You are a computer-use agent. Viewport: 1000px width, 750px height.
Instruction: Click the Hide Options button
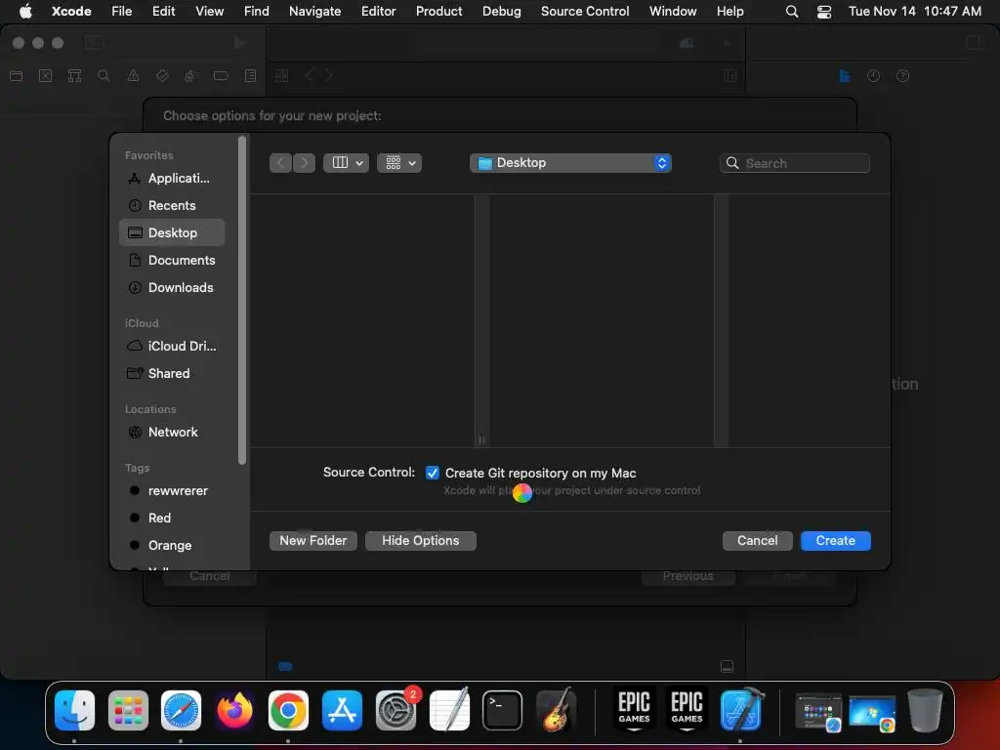420,541
